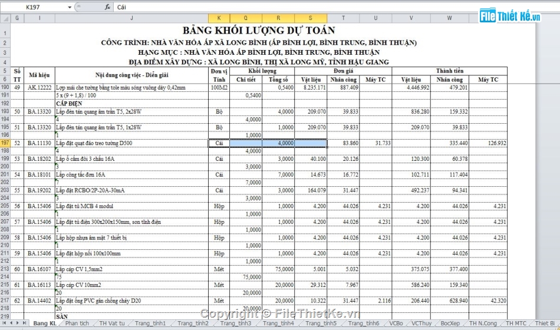Open the Trang_tính2 sheet tab
The width and height of the screenshot is (560, 330).
[x=193, y=323]
